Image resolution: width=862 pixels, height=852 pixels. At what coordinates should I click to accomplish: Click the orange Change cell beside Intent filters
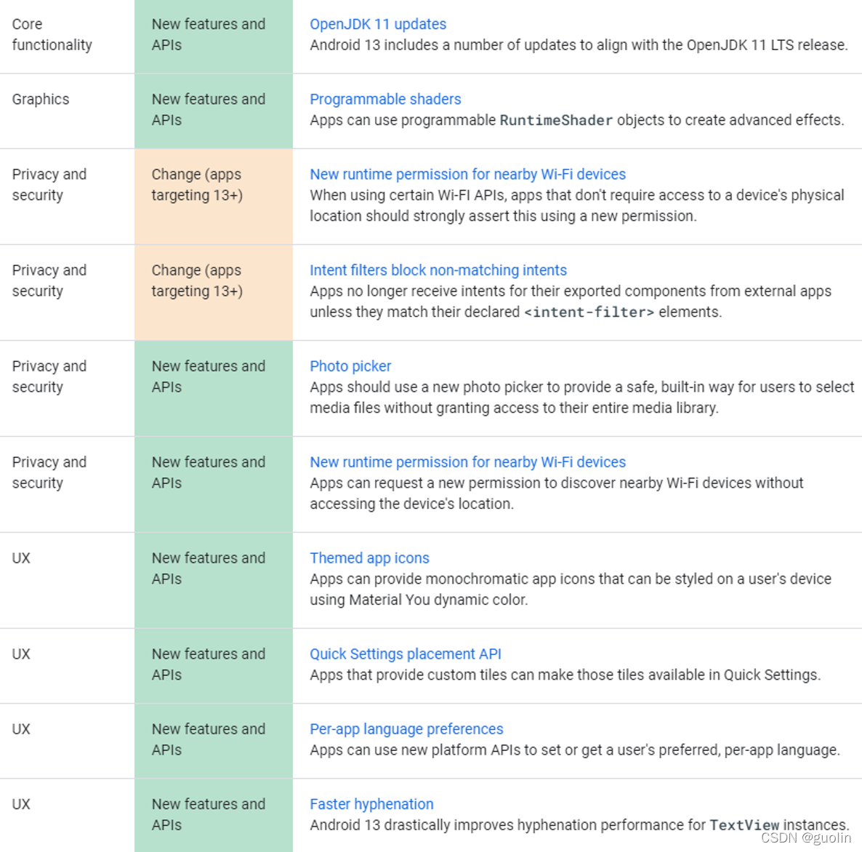pyautogui.click(x=214, y=293)
